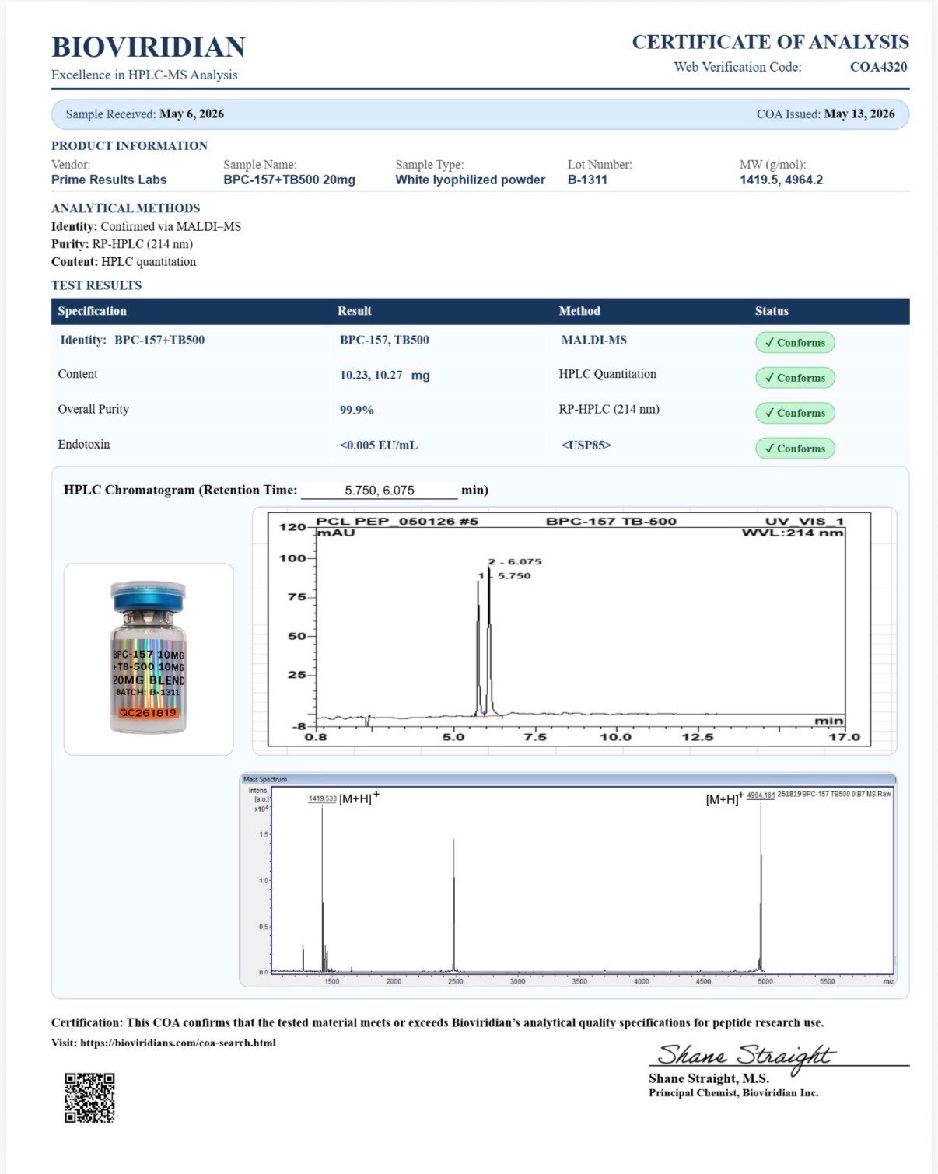This screenshot has height=1174, width=938.
Task: Click the <USP85> method cell
Action: coord(586,445)
